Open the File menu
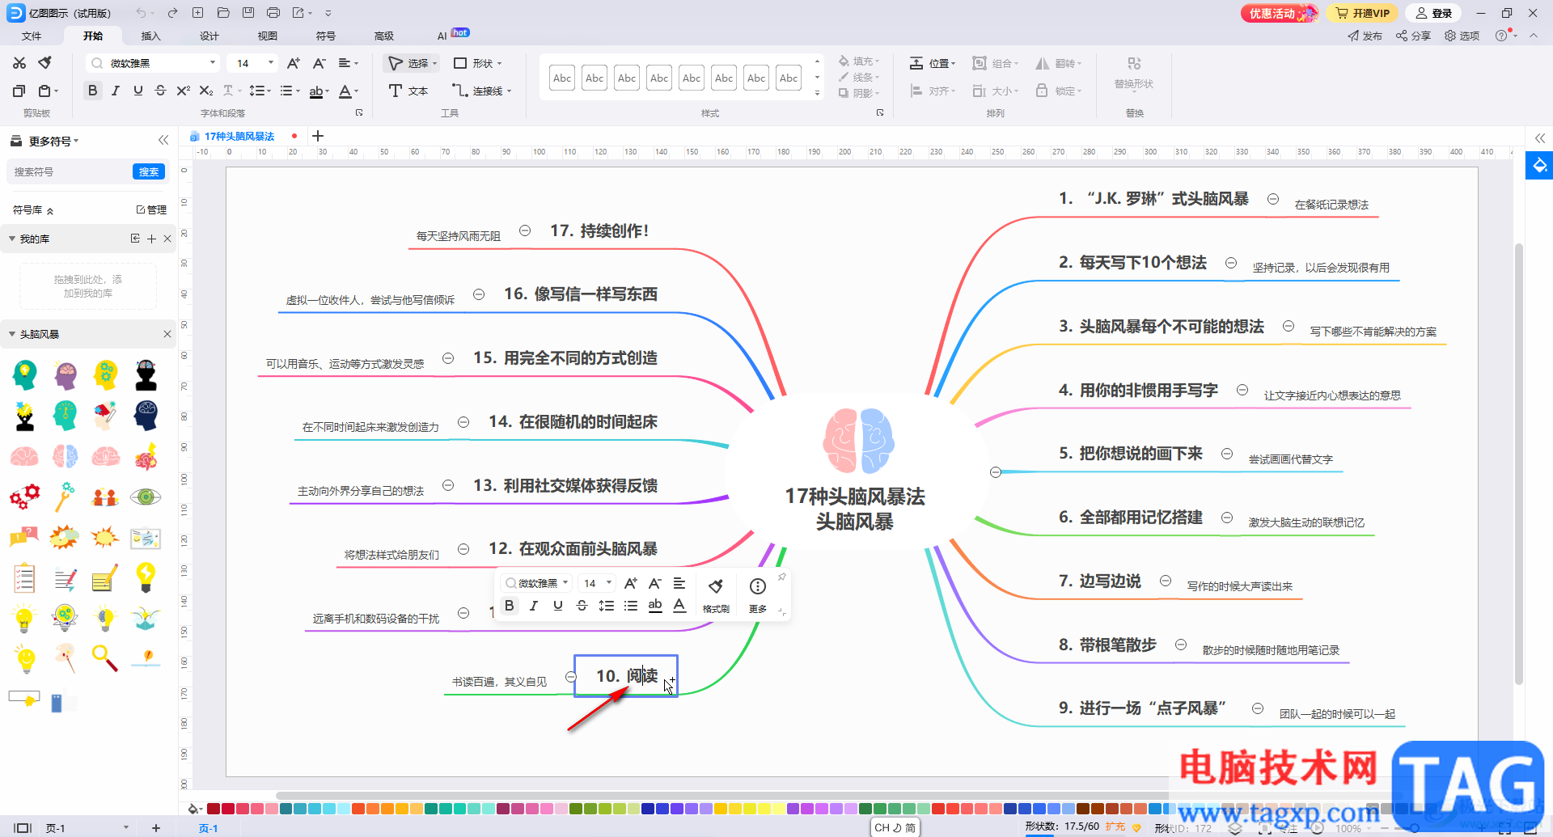The width and height of the screenshot is (1553, 837). 32,36
